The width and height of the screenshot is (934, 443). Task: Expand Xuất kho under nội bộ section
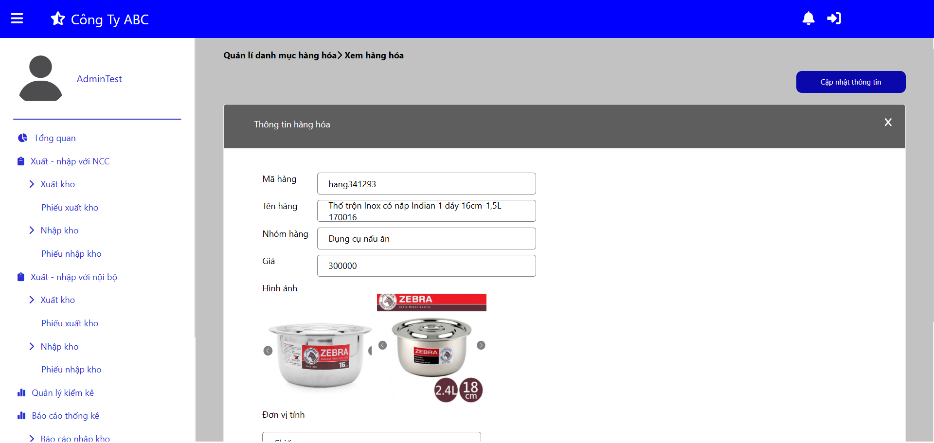pyautogui.click(x=32, y=300)
